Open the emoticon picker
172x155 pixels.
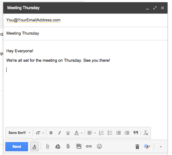click(x=99, y=146)
